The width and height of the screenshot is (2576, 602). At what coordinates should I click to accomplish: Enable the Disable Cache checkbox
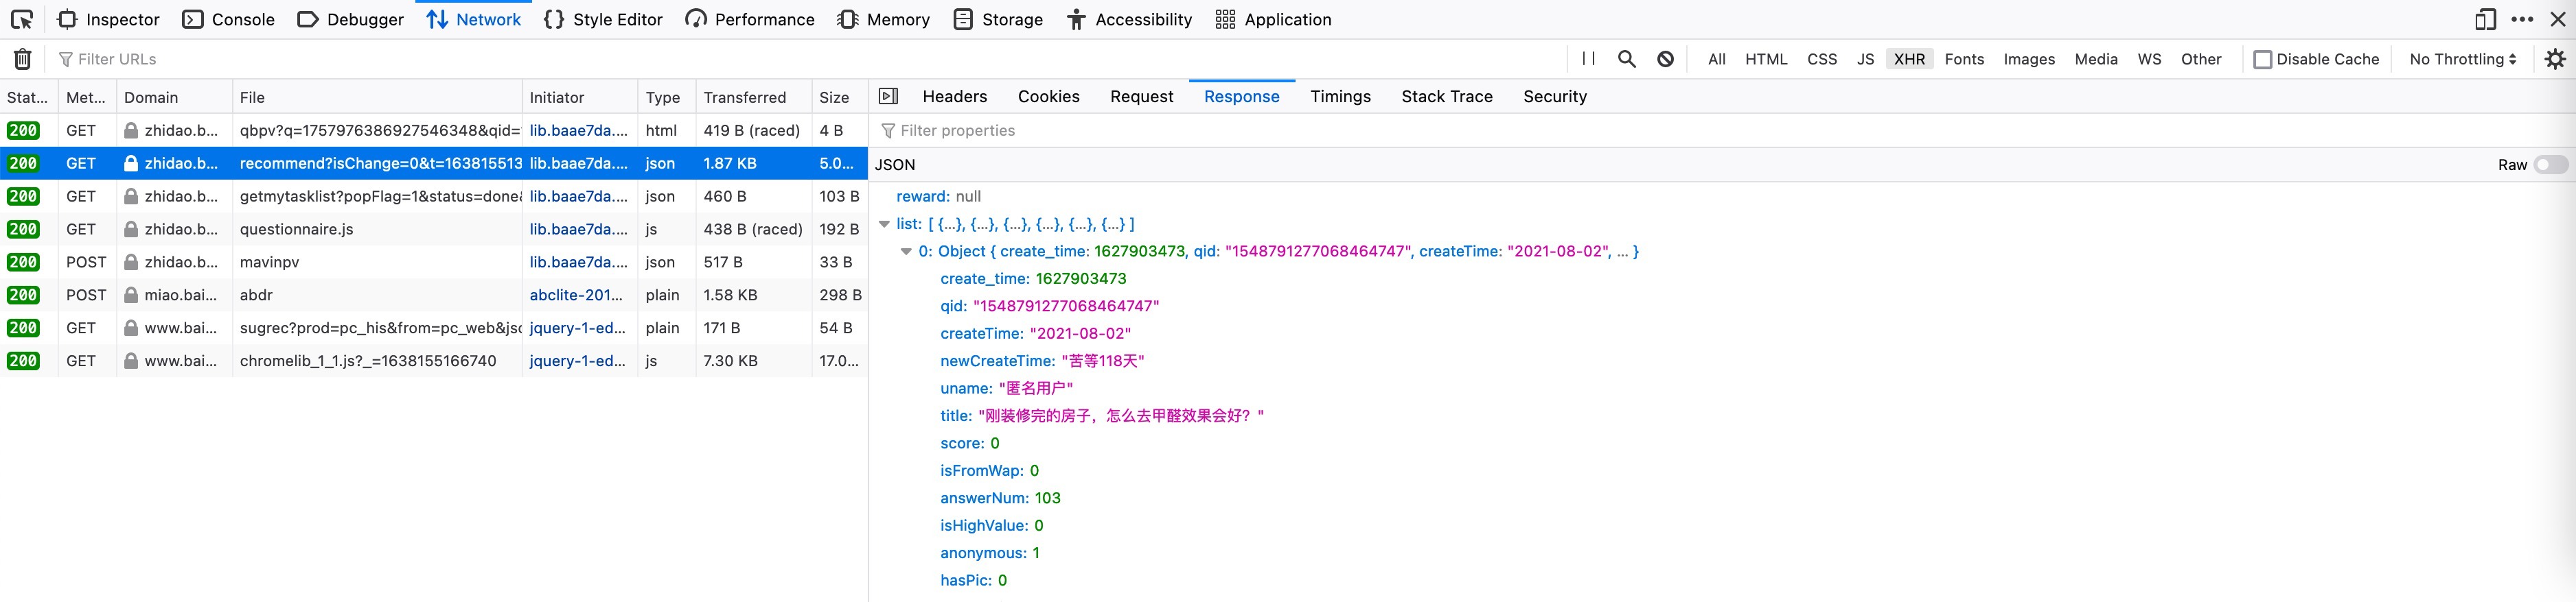click(x=2263, y=59)
